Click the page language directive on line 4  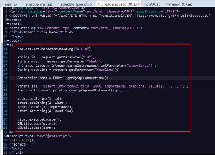pos(95,12)
